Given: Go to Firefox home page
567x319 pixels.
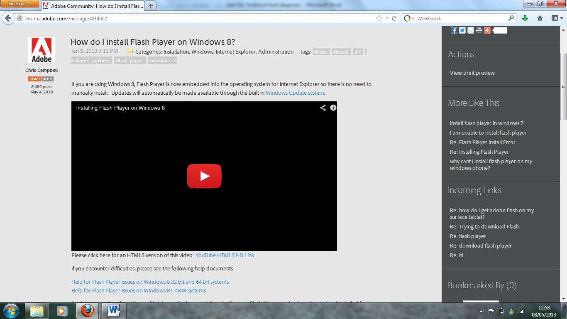Looking at the screenshot, I should tap(540, 18).
